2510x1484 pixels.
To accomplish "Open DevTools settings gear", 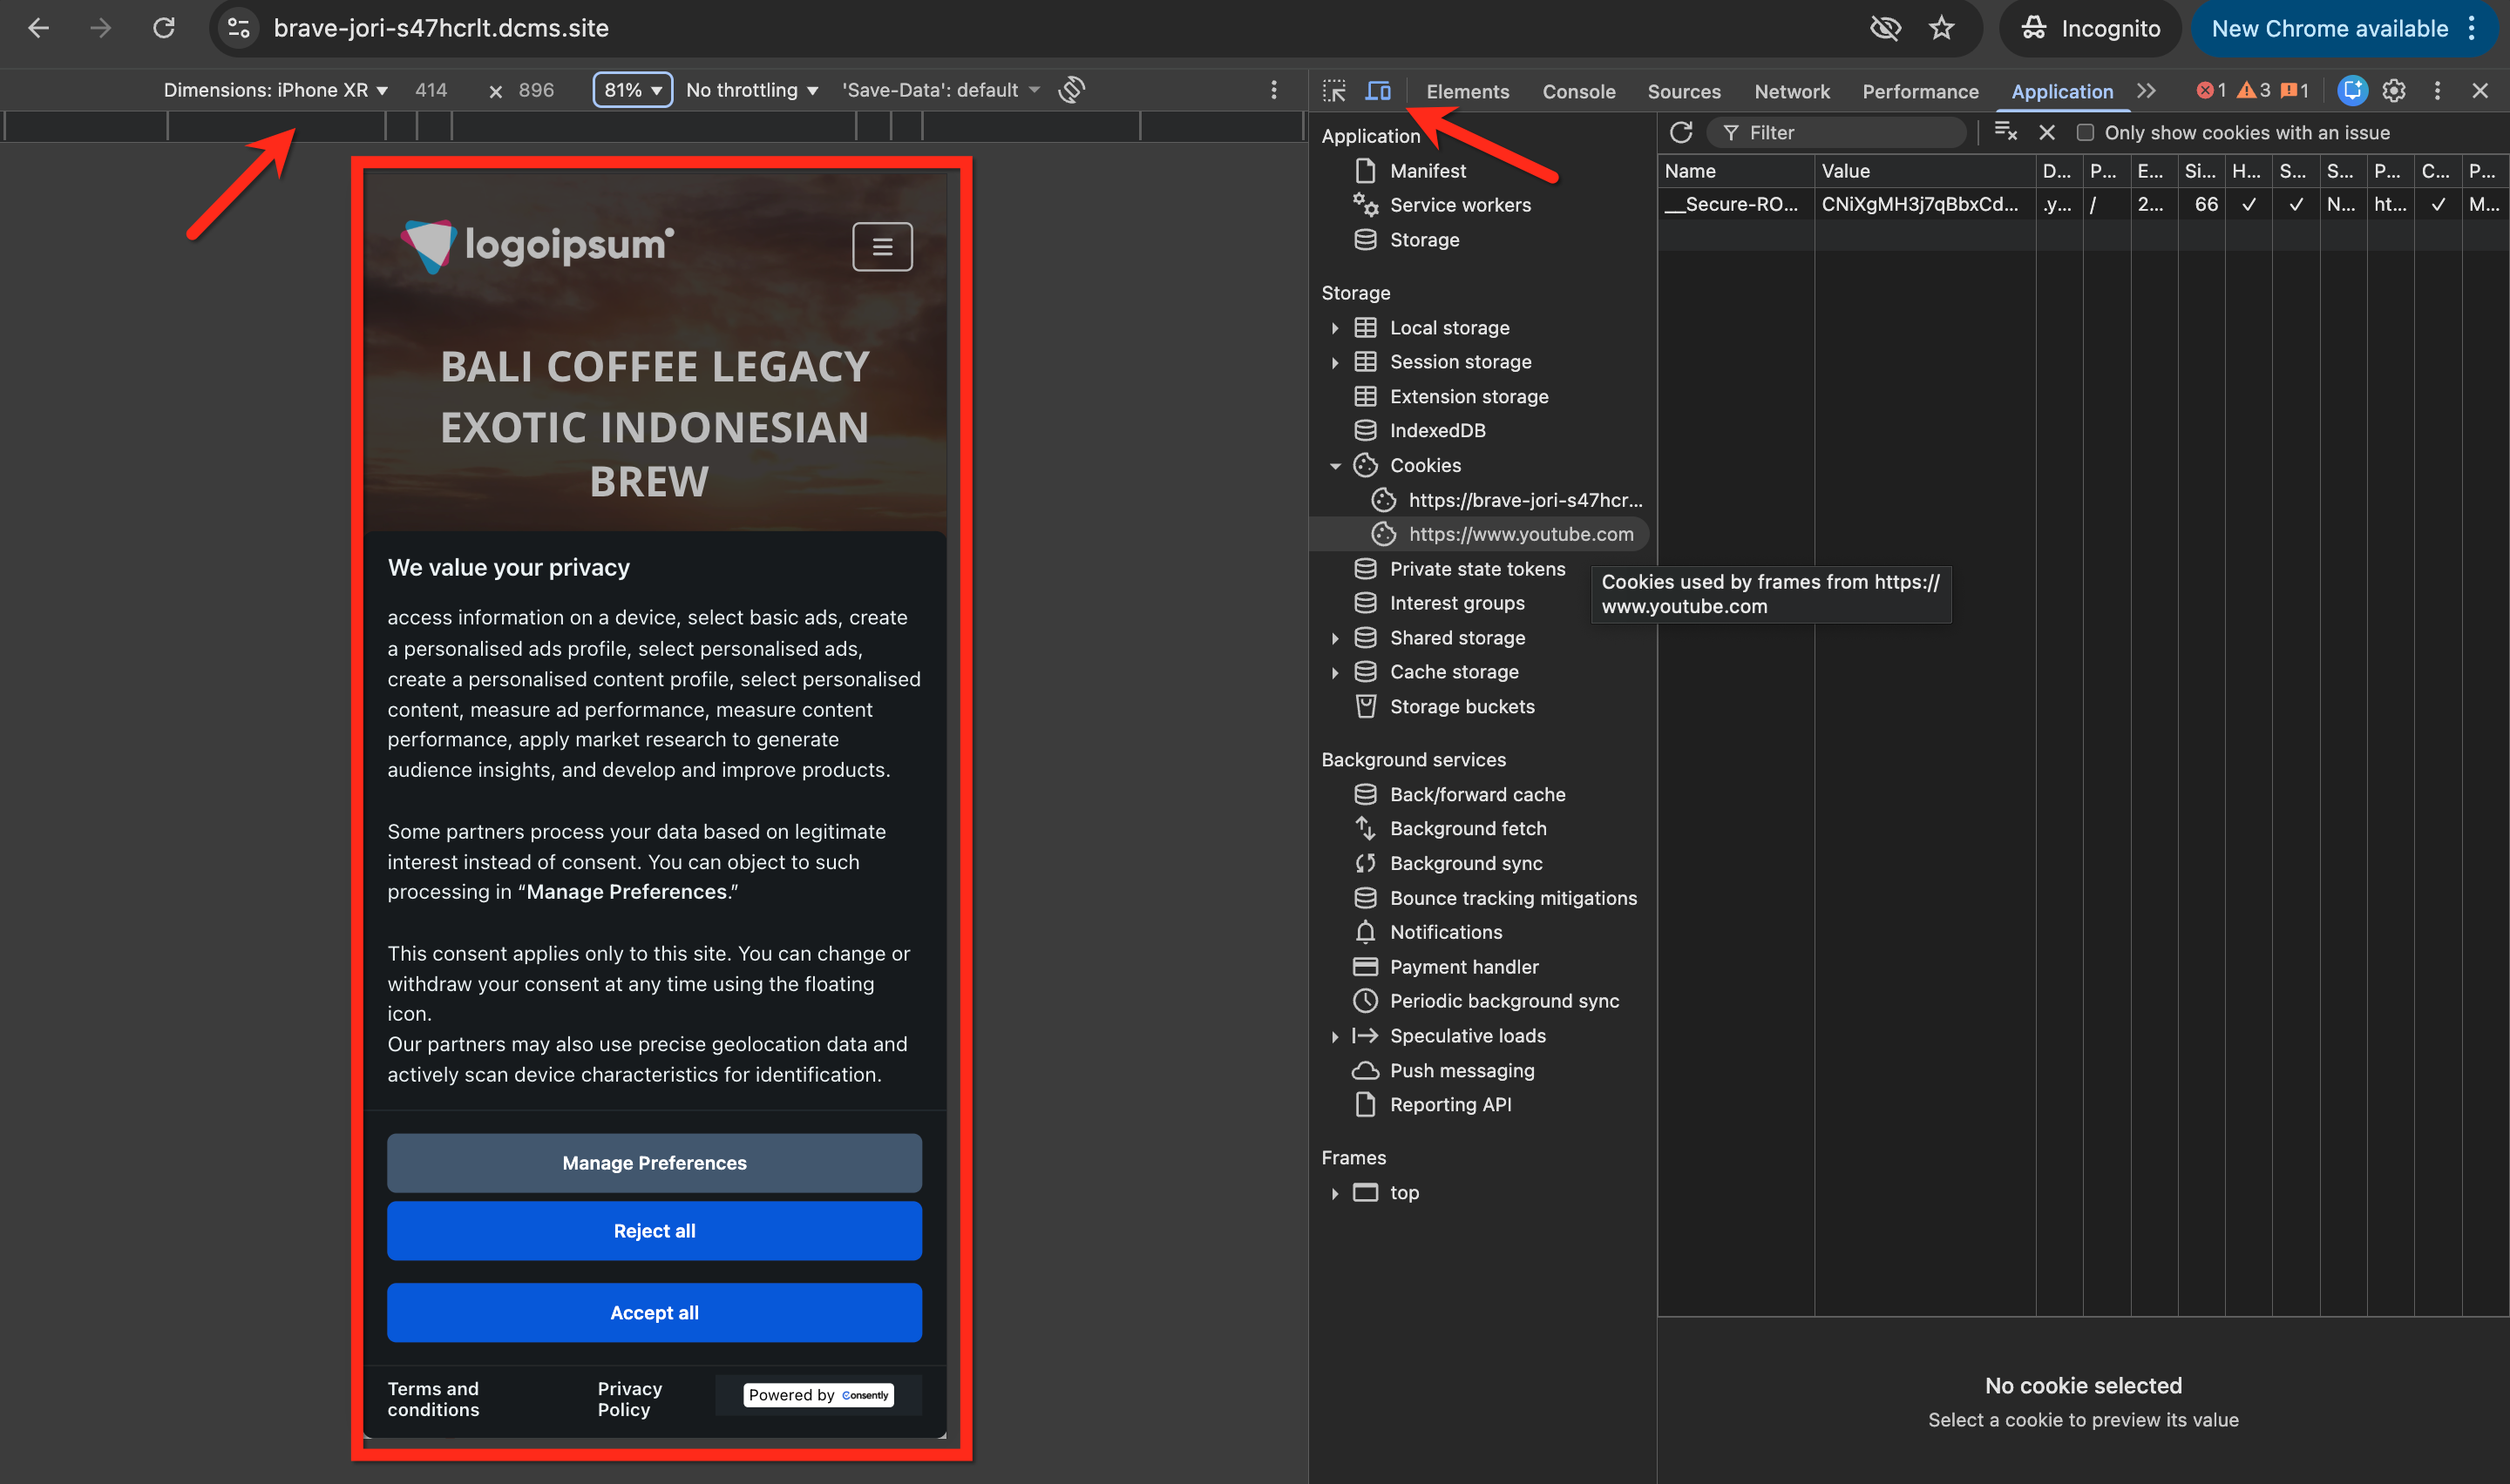I will pyautogui.click(x=2393, y=91).
